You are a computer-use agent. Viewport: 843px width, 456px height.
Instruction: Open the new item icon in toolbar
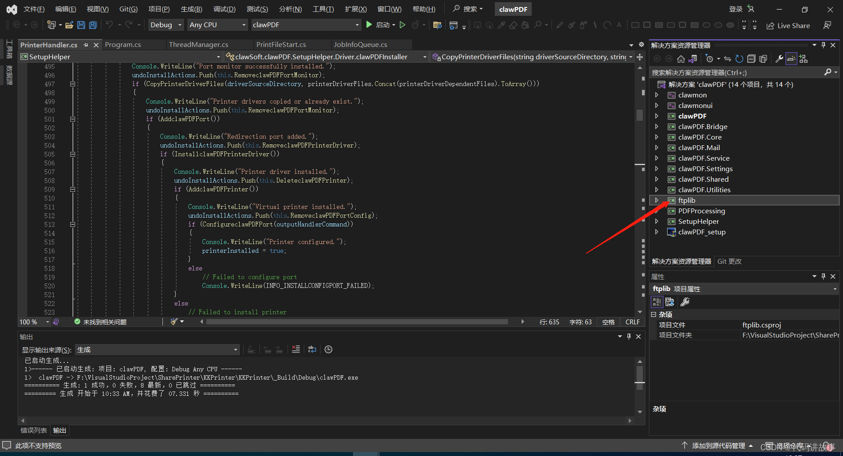pos(51,25)
